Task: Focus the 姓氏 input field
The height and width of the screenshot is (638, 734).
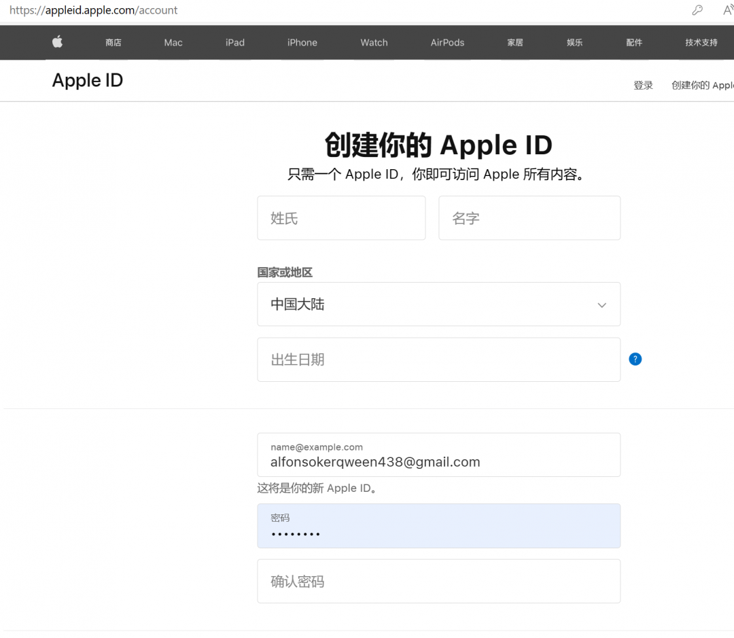Action: (x=341, y=218)
